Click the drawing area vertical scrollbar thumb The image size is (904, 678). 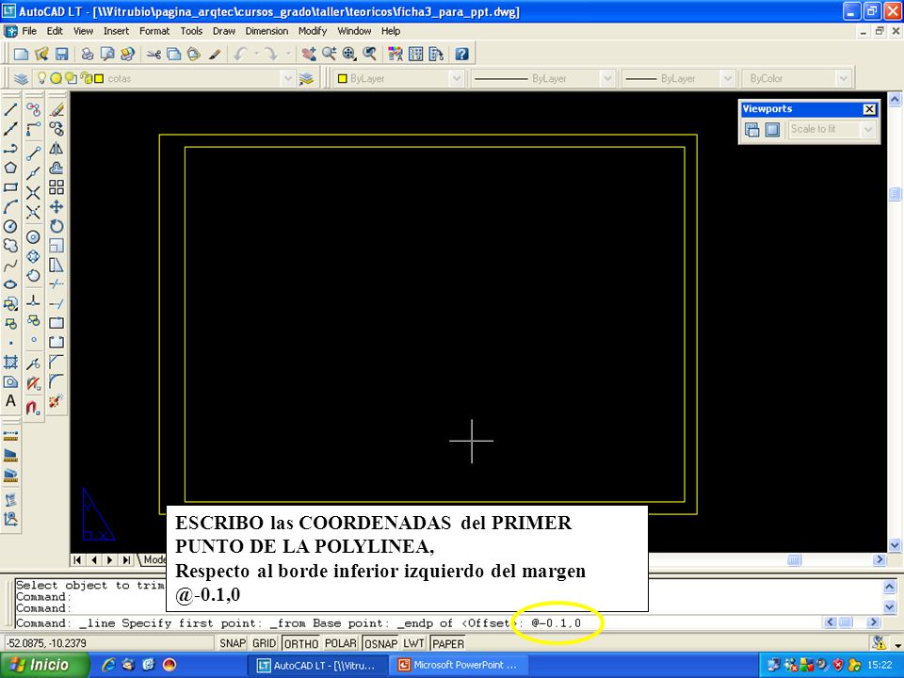[x=895, y=194]
